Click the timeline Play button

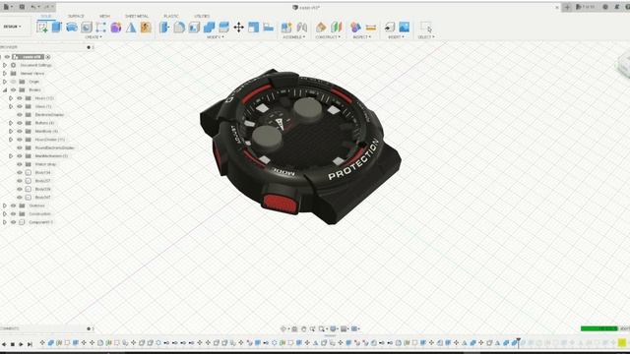pyautogui.click(x=21, y=344)
